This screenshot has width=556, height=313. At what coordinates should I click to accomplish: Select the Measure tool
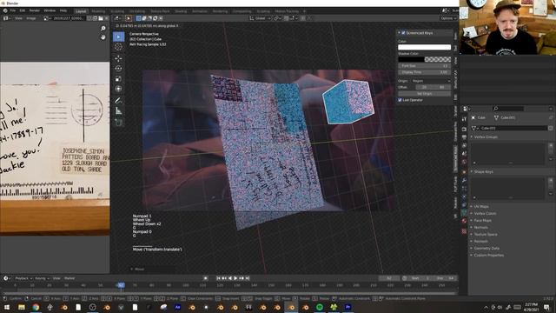coord(118,111)
